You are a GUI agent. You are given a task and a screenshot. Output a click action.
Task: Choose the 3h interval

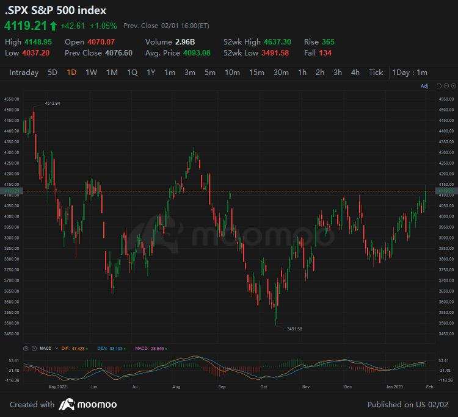(x=338, y=73)
